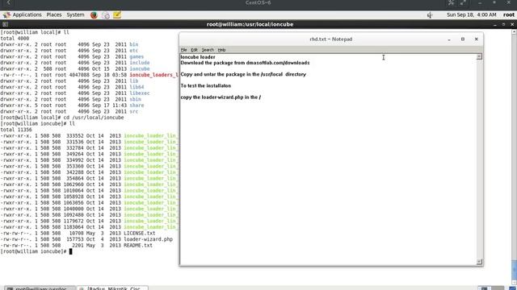Screen dimensions: 517x290
Task: Click the 'total 11356' line in terminal
Action: (x=16, y=130)
